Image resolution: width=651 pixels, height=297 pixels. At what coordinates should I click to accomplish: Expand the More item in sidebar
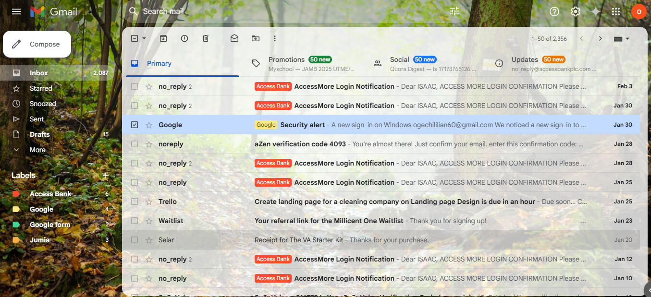click(x=37, y=150)
